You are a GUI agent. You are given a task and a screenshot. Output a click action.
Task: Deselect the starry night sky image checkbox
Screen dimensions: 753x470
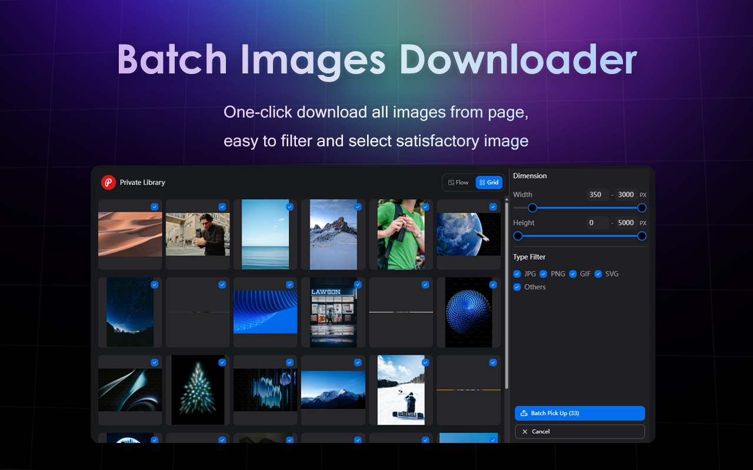click(x=154, y=285)
